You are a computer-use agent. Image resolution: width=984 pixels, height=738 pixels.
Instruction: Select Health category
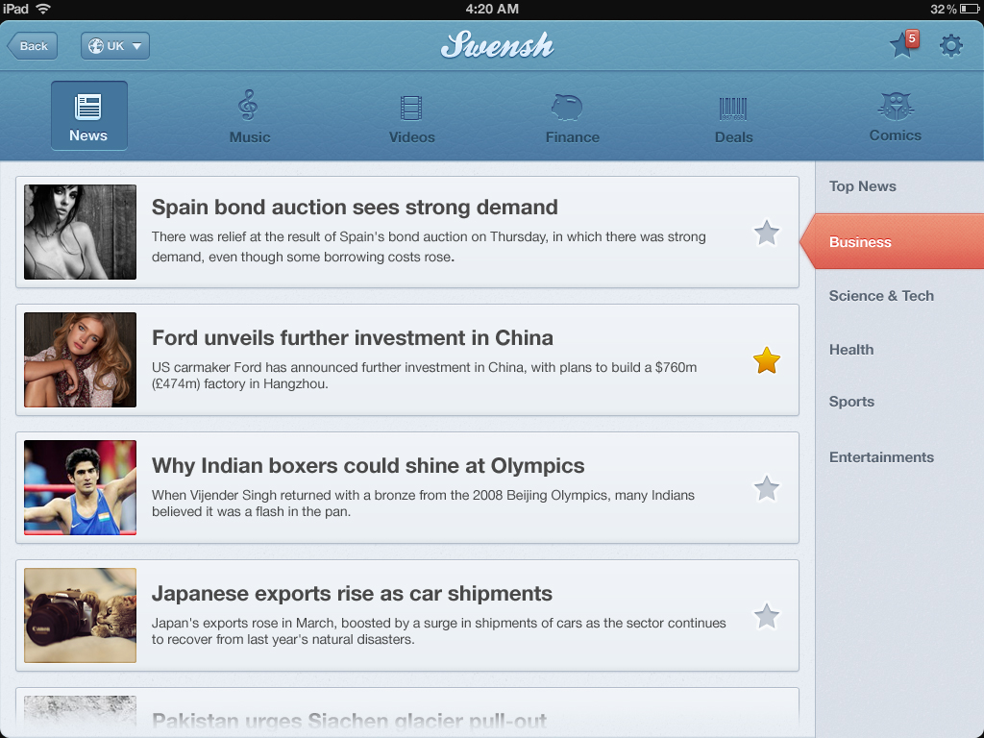point(851,350)
